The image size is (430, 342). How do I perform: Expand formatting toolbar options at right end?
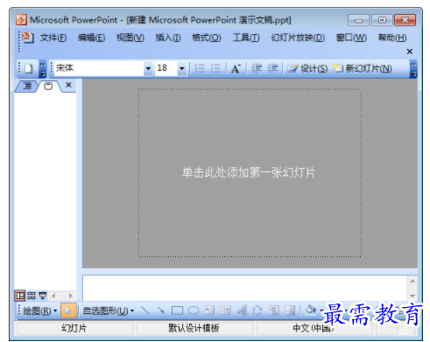click(x=413, y=69)
